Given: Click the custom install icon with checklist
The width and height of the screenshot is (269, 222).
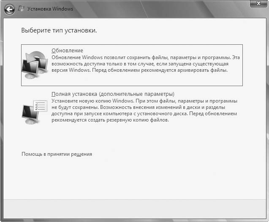Looking at the screenshot, I should click(x=35, y=111).
